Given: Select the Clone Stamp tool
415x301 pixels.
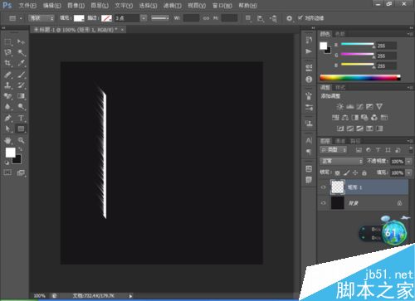Looking at the screenshot, I should 7,85.
